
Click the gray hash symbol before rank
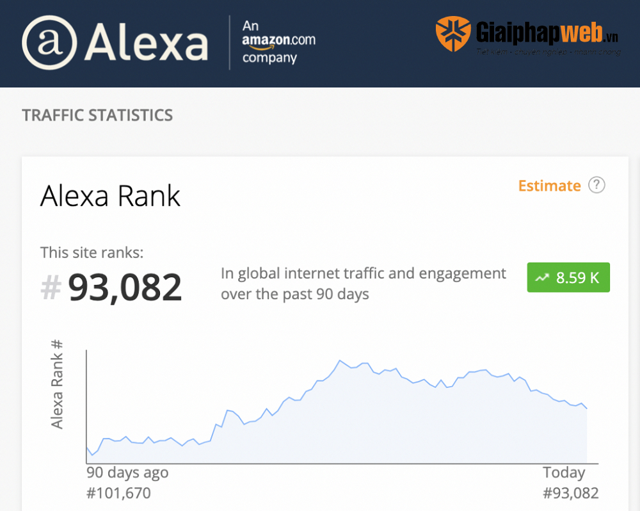51,288
